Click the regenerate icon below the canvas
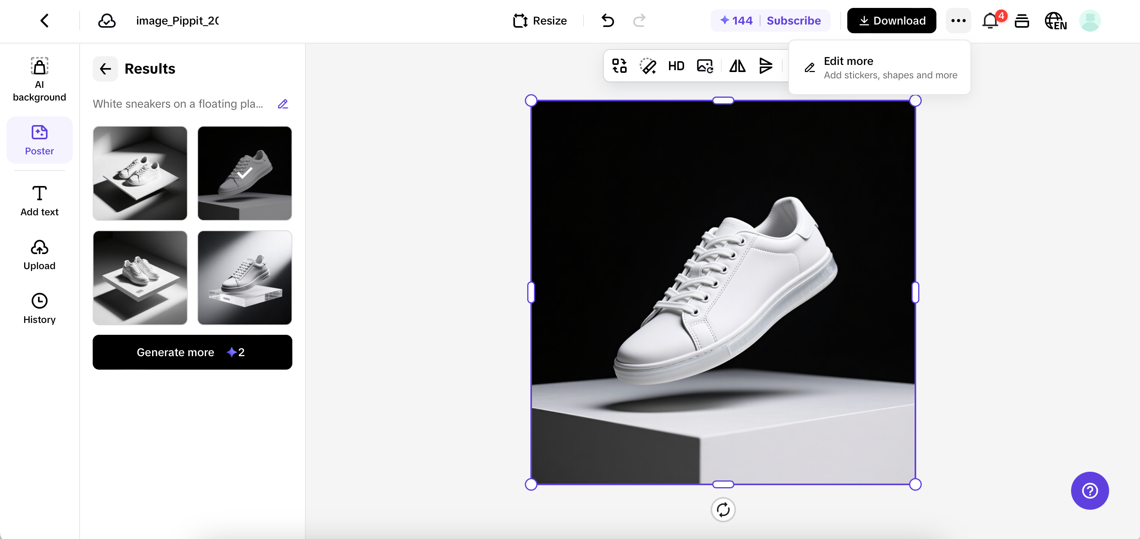Viewport: 1140px width, 539px height. pos(723,509)
